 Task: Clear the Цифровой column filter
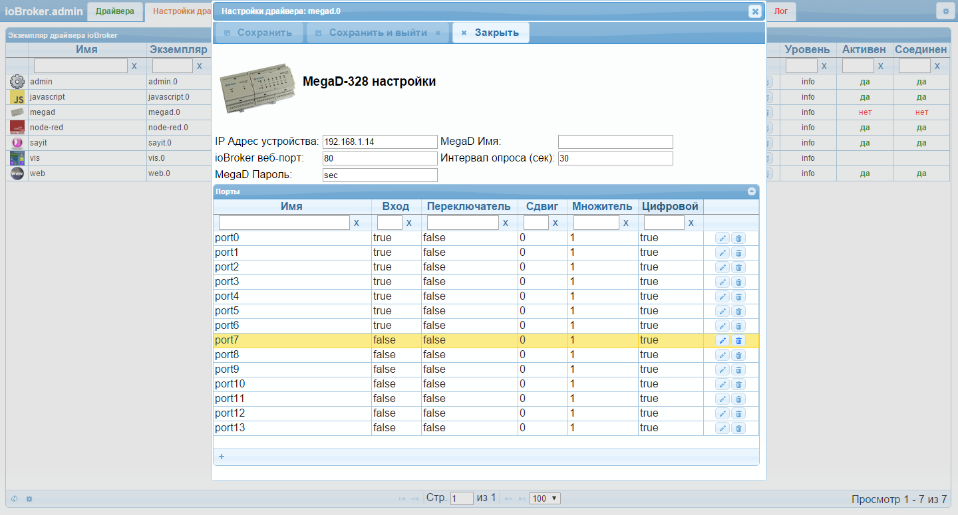click(691, 223)
